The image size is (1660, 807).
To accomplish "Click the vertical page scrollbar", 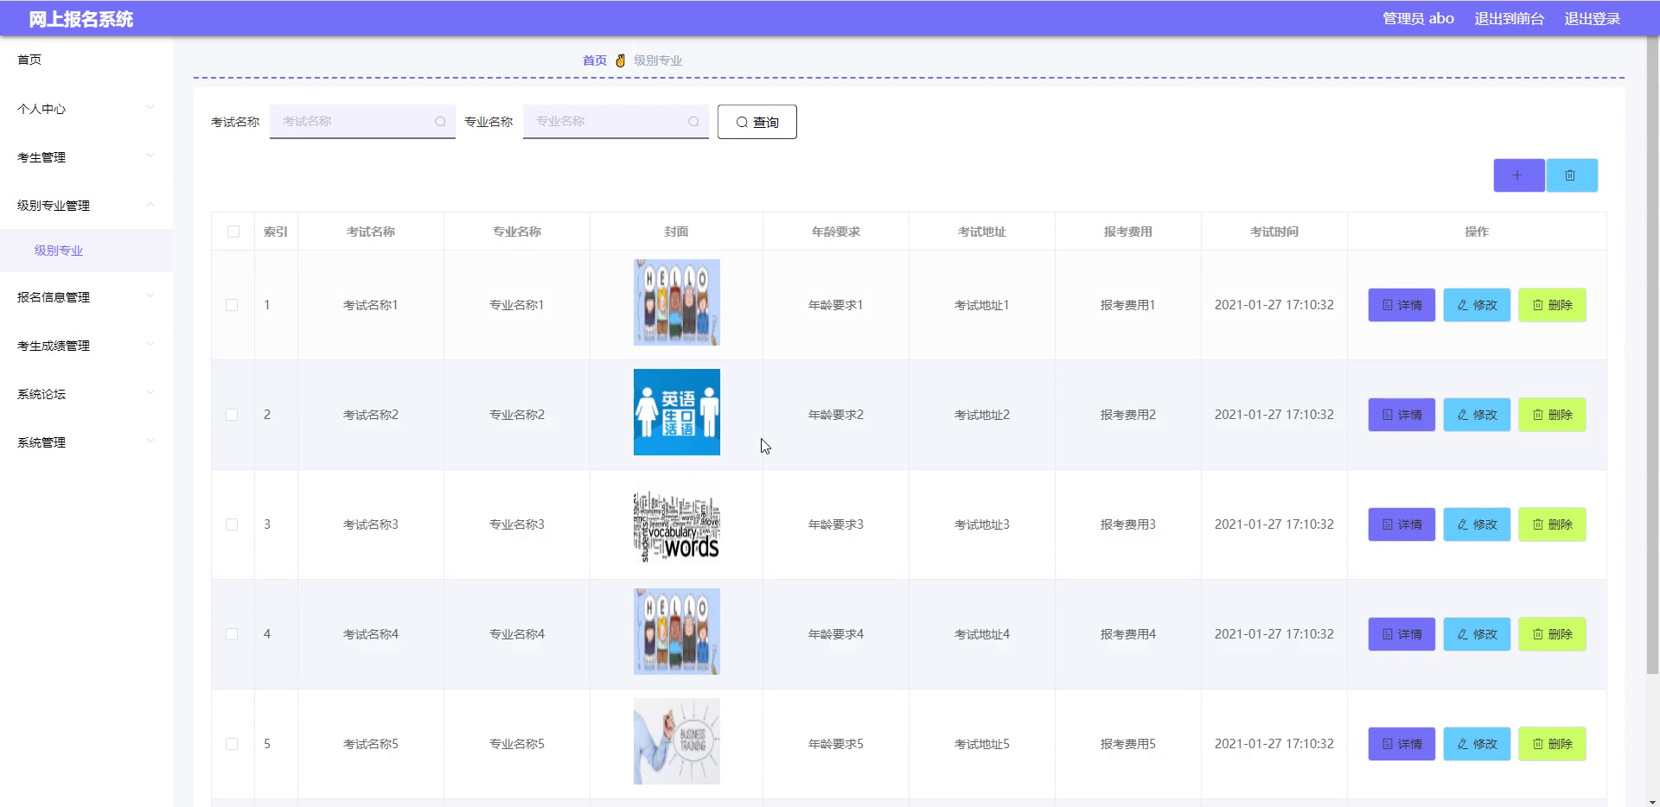I will [1652, 354].
